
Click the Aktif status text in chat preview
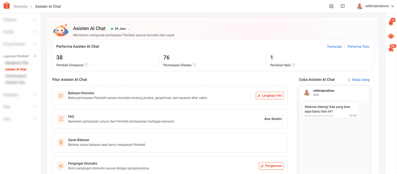pyautogui.click(x=316, y=95)
